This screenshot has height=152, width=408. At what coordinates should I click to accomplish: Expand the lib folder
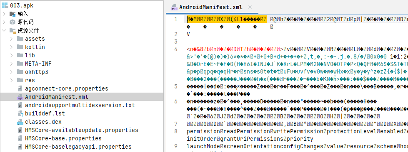pos(11,55)
